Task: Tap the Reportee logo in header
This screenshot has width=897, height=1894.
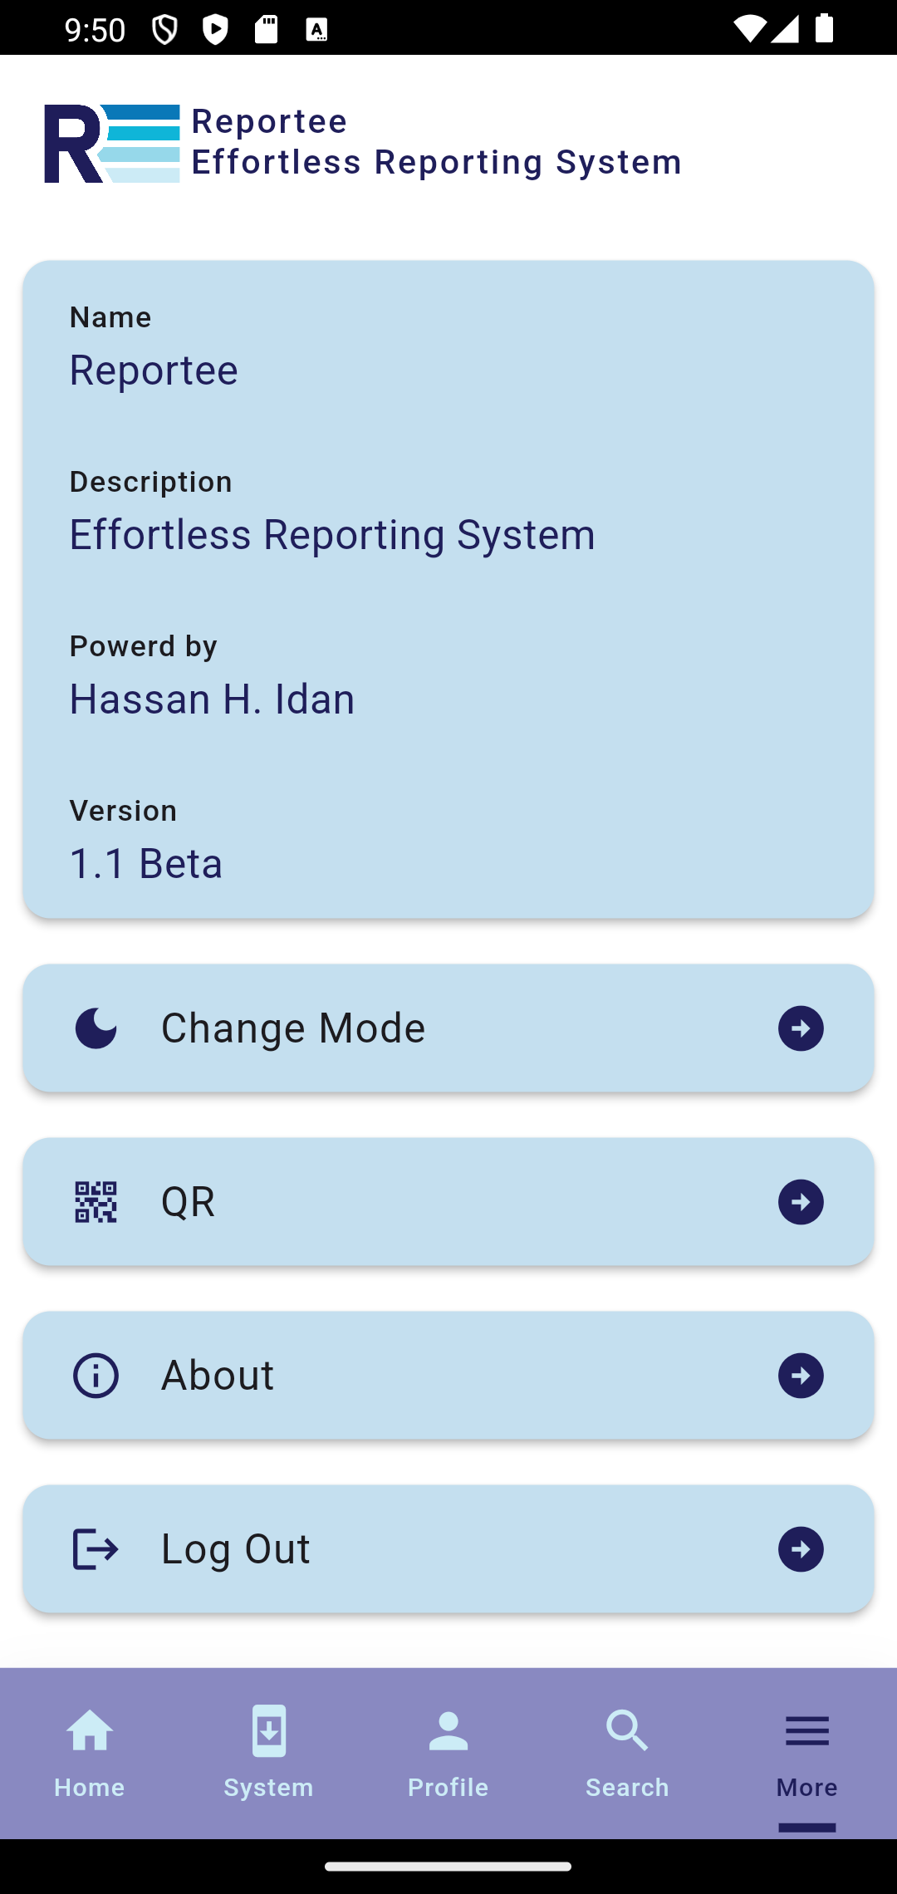Action: (112, 143)
